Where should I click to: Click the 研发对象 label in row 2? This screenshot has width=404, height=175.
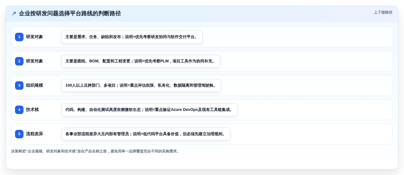pyautogui.click(x=35, y=61)
